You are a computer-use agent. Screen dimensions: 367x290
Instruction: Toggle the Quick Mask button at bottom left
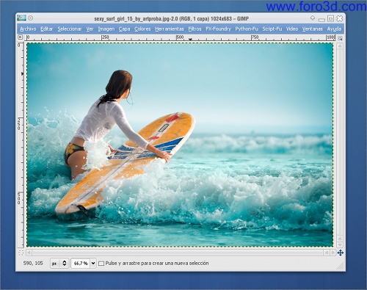pyautogui.click(x=21, y=253)
